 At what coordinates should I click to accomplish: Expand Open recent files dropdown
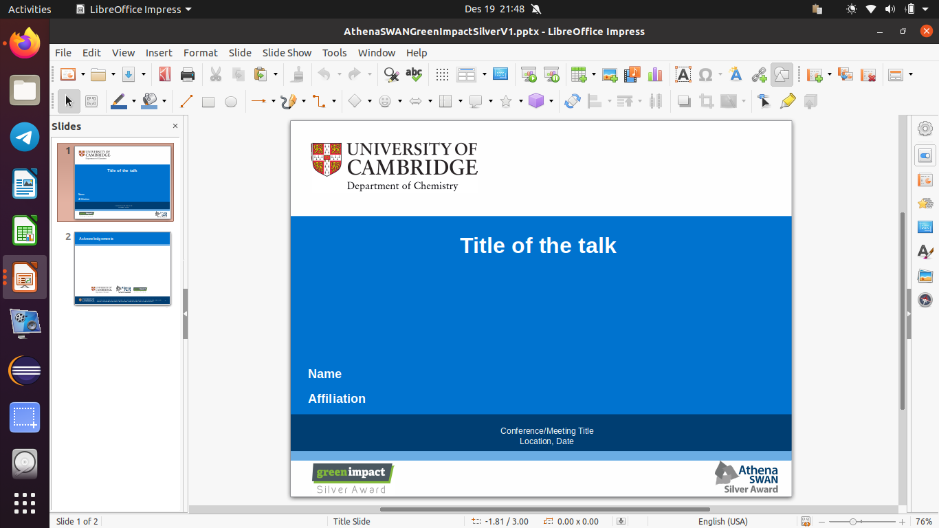pyautogui.click(x=113, y=74)
